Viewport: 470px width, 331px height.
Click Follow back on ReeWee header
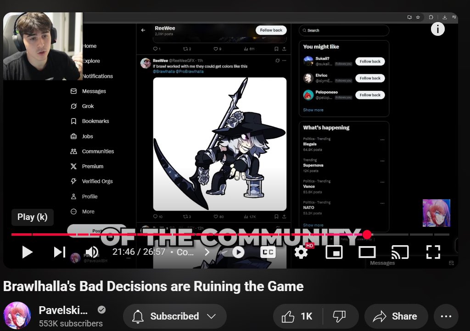point(271,30)
